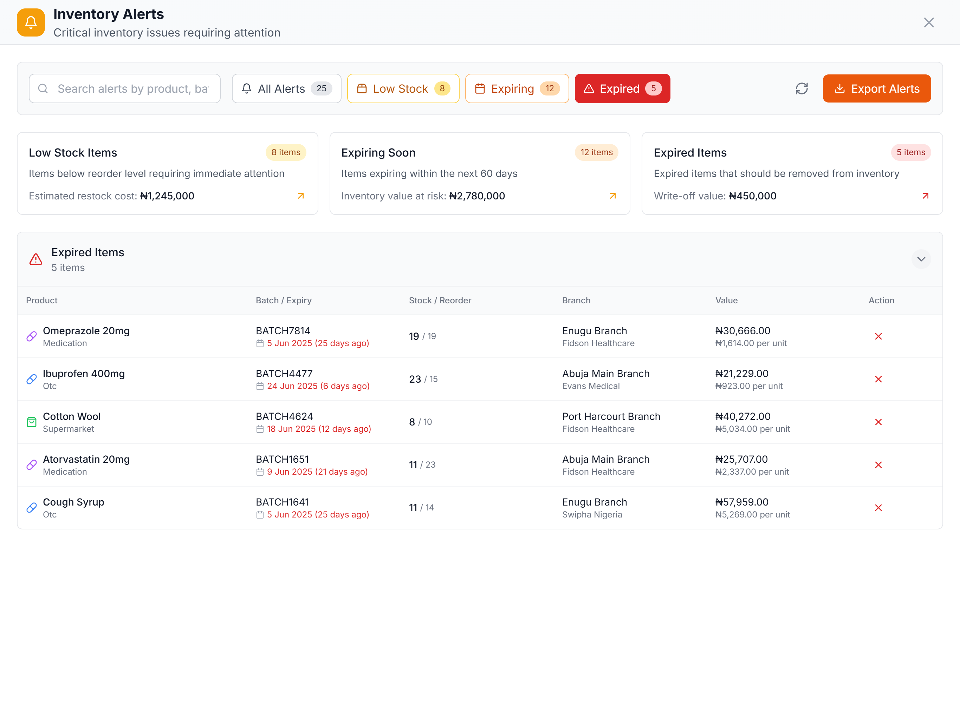
Task: Select the Expired filter tab
Action: coord(622,88)
